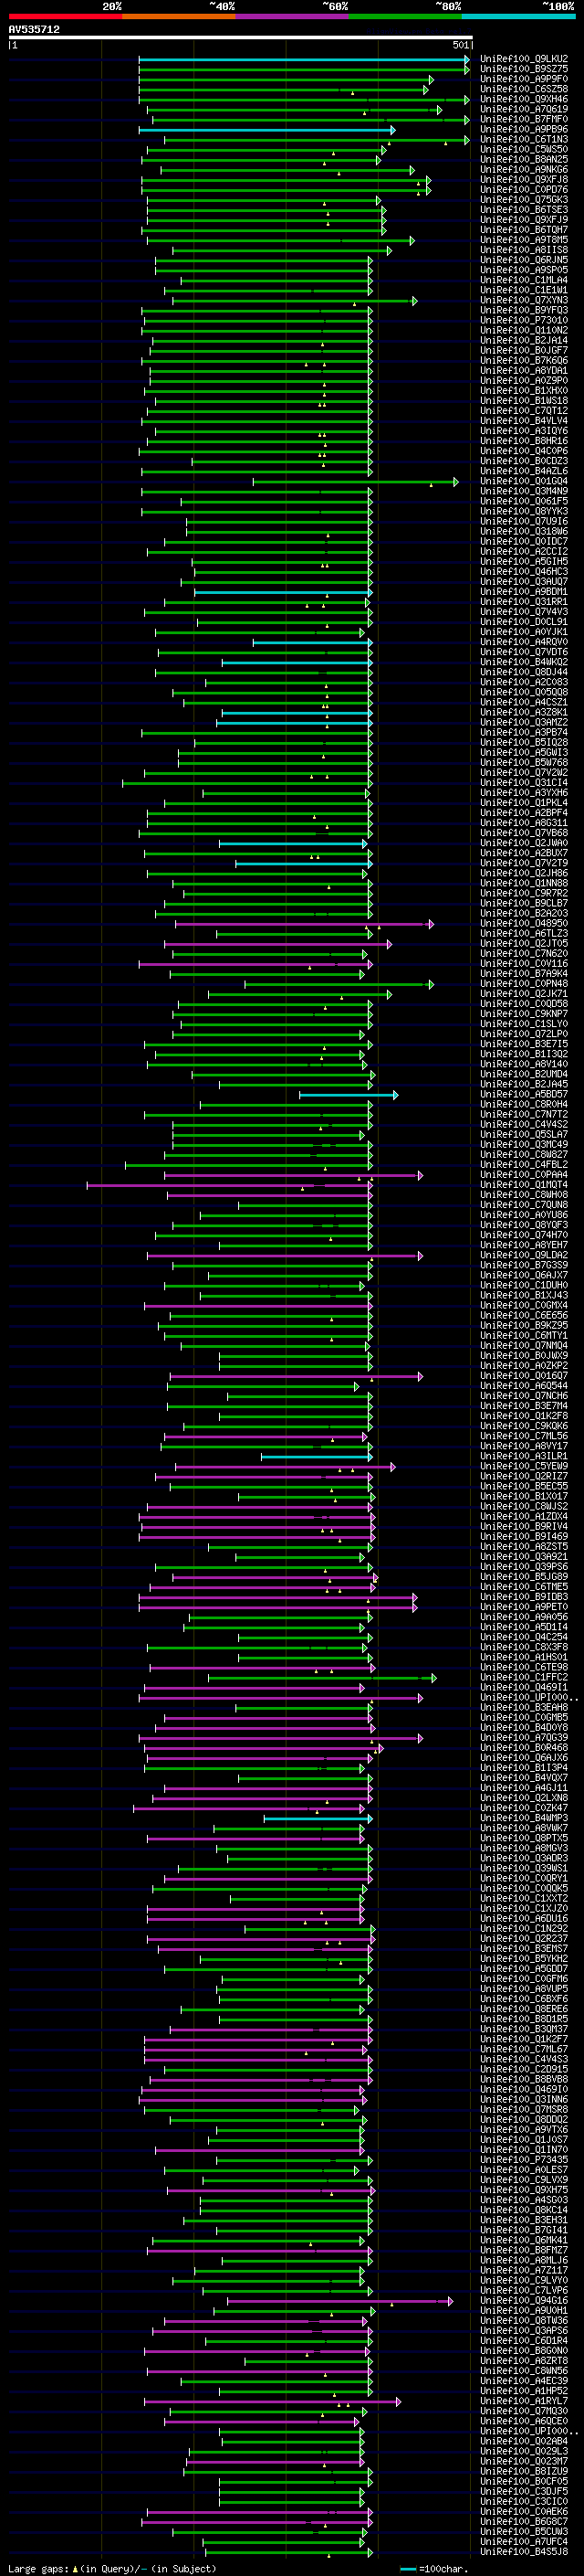Select the UniRef100_B2UMD4 label

524,1074
